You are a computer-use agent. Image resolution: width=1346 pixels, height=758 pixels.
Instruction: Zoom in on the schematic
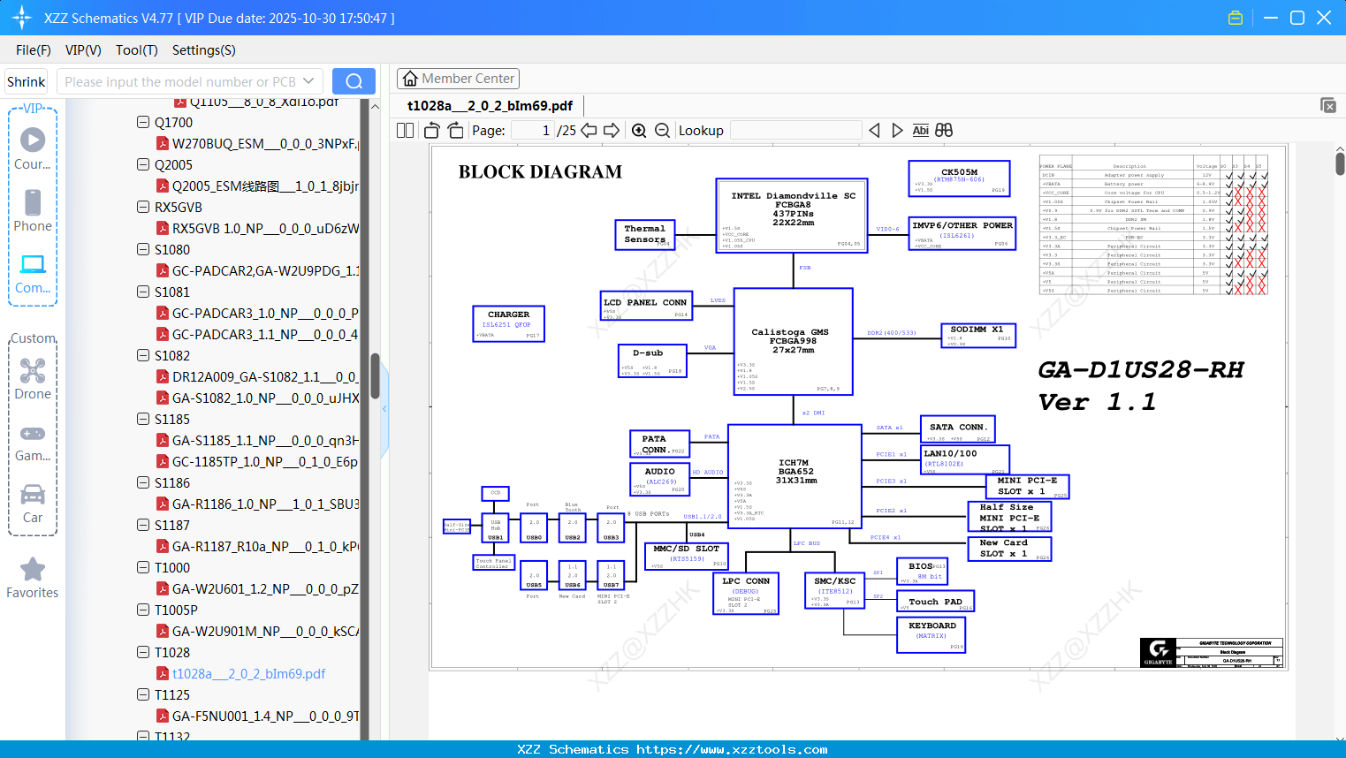click(x=639, y=130)
